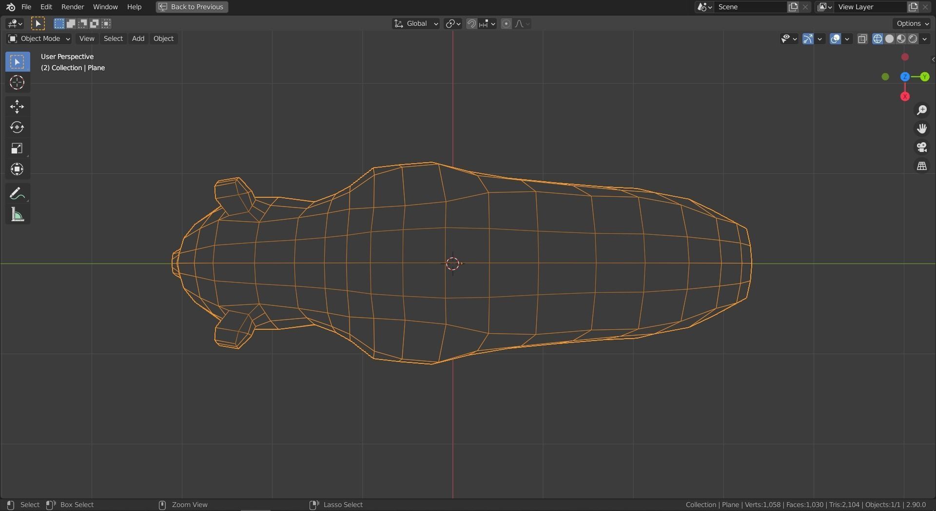Click the Blender logo icon
The image size is (936, 511).
coord(11,7)
